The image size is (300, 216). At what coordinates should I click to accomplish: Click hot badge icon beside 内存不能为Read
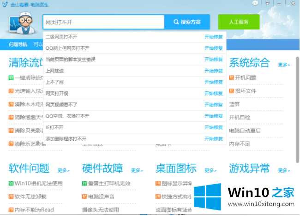[x=11, y=210]
